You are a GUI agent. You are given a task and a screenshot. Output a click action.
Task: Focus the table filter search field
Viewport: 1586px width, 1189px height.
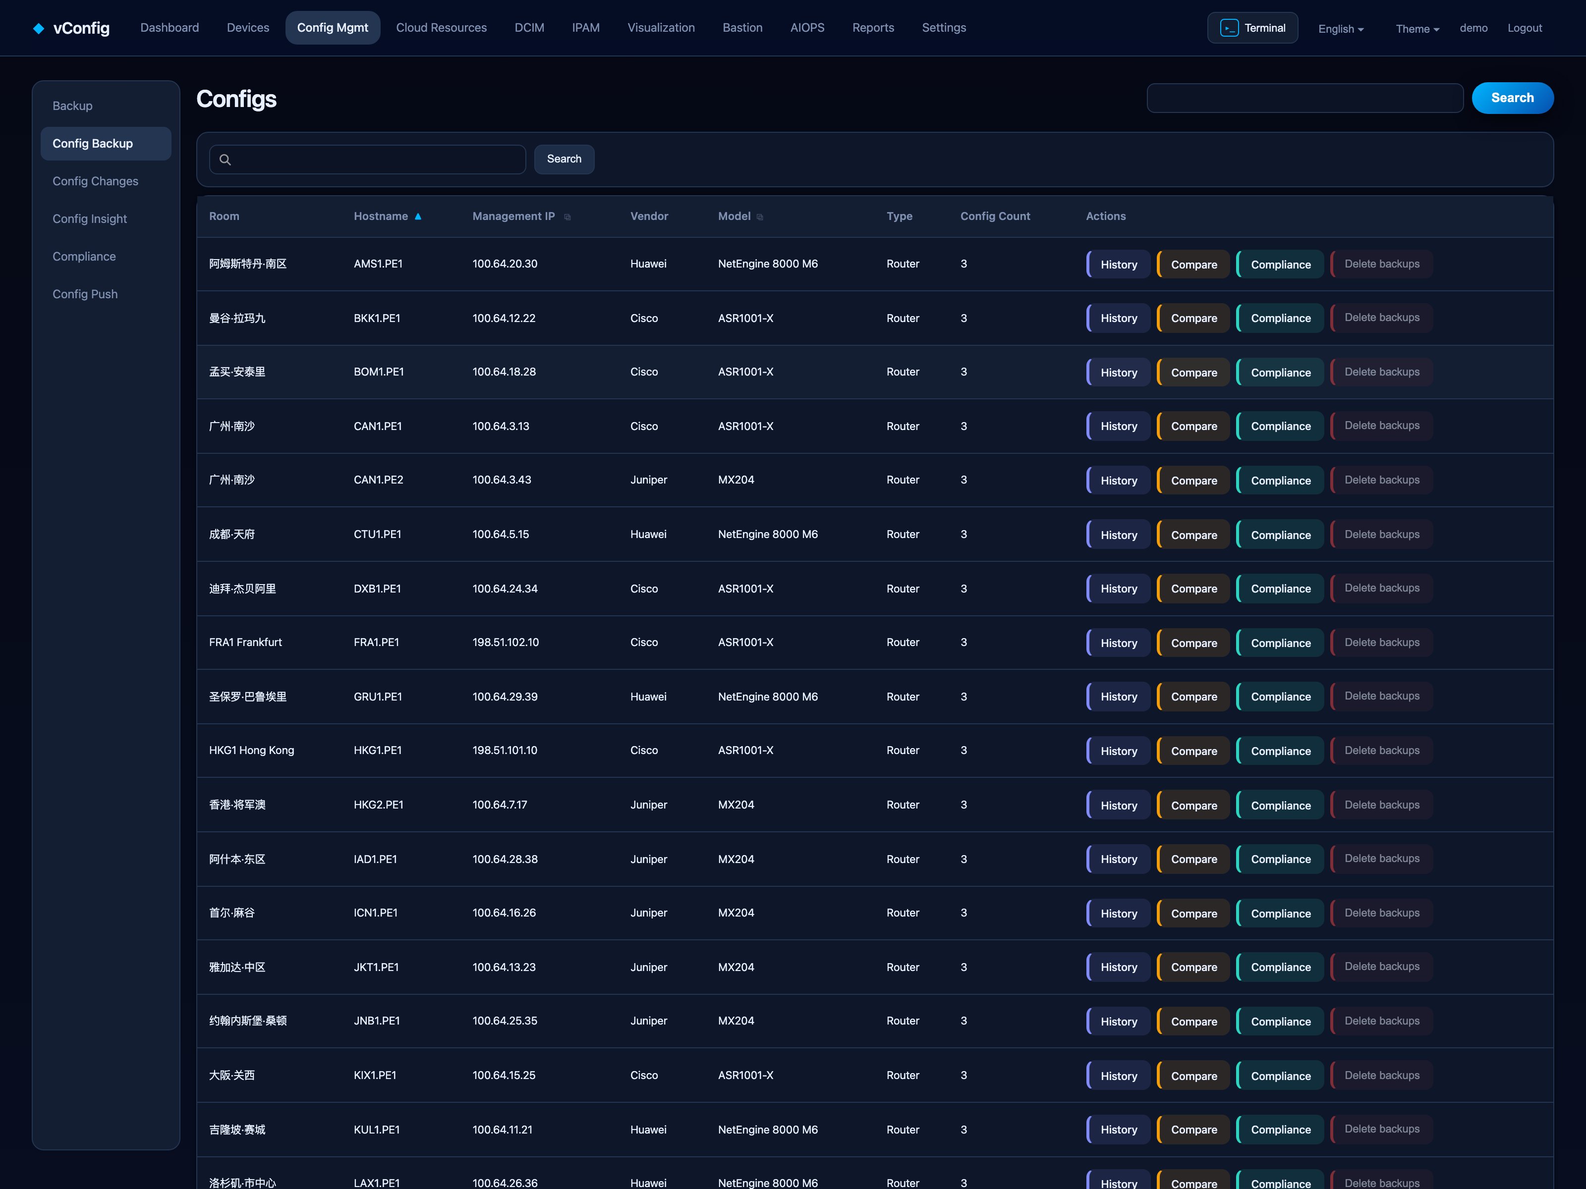[x=367, y=159]
